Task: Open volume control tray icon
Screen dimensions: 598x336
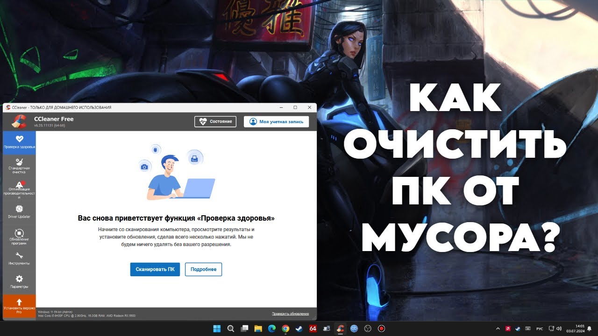Action: 559,329
